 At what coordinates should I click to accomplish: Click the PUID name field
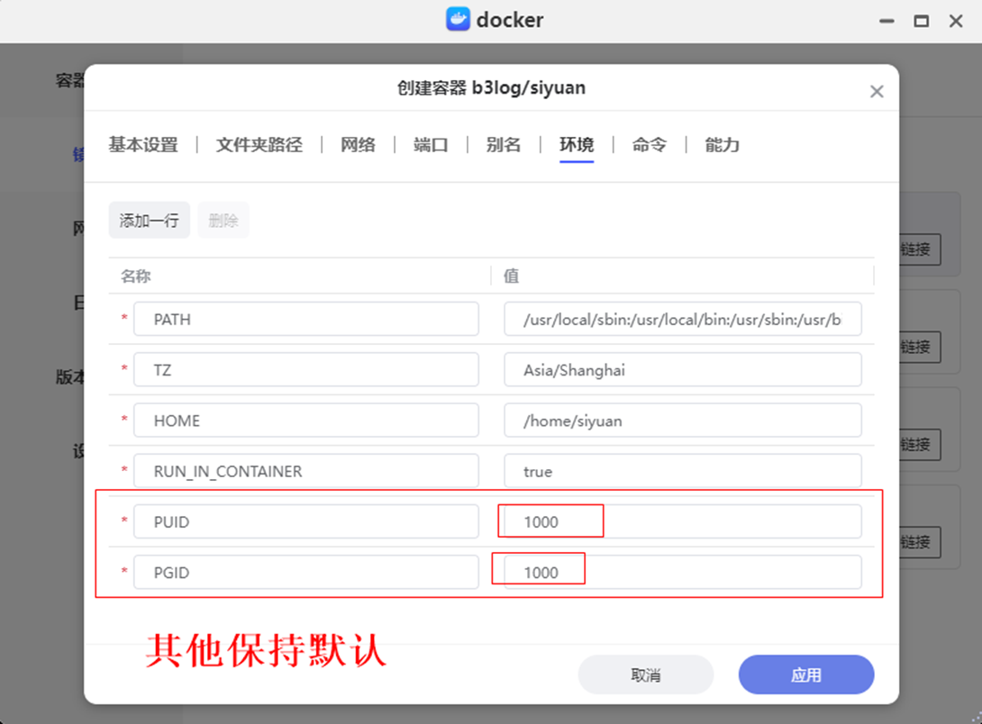click(306, 521)
